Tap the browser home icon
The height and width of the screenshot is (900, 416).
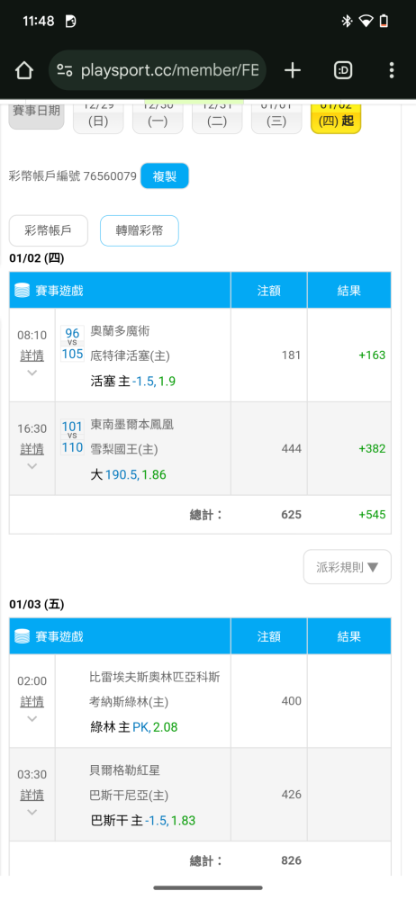pyautogui.click(x=24, y=70)
